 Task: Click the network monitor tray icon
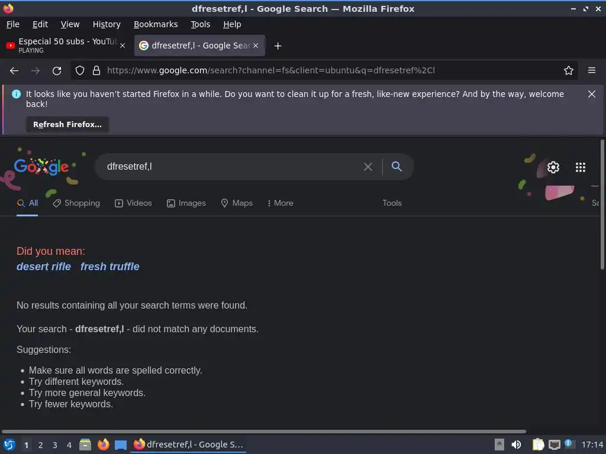point(554,445)
